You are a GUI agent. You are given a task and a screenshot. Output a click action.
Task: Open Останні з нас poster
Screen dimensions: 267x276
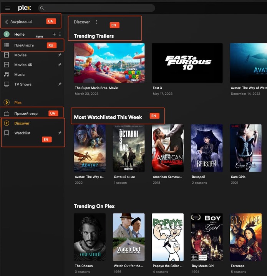tap(129, 148)
